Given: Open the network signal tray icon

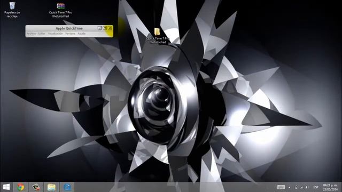Looking at the screenshot, I should pos(301,187).
